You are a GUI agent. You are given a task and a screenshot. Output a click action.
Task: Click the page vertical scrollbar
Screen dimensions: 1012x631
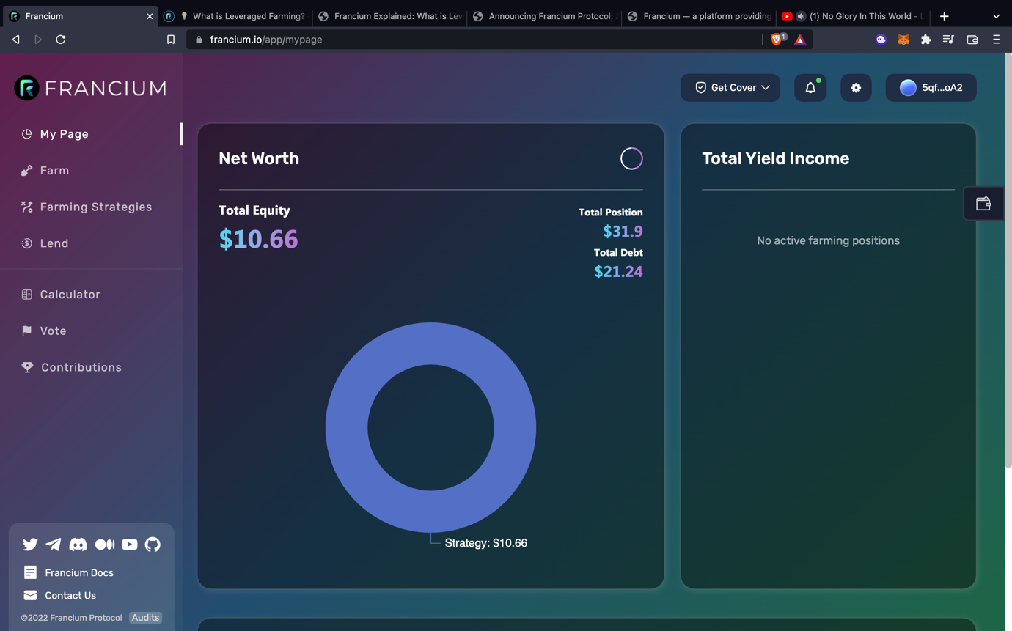(1008, 260)
